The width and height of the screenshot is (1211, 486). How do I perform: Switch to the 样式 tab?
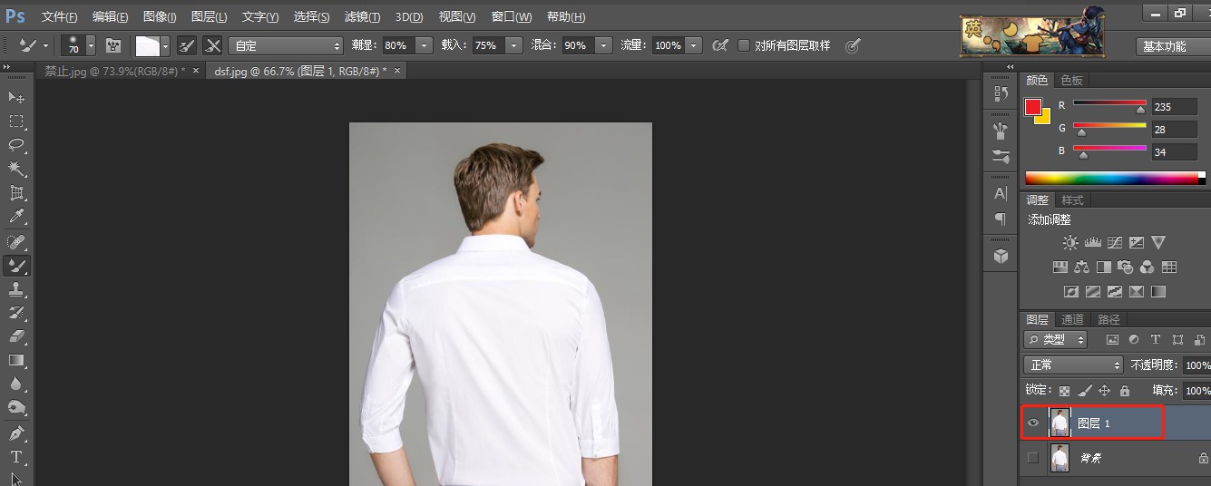click(1073, 199)
